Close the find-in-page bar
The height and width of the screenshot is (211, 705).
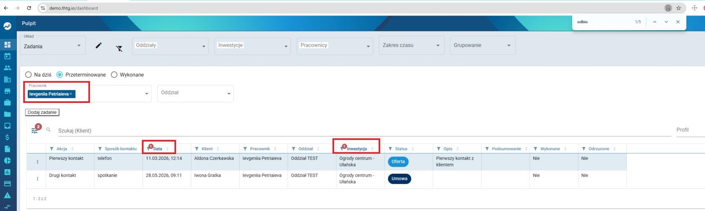(678, 22)
